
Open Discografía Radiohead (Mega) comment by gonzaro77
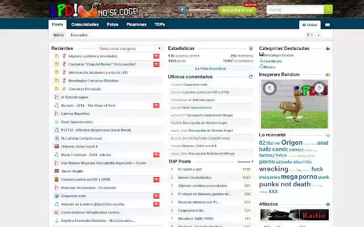(209, 115)
